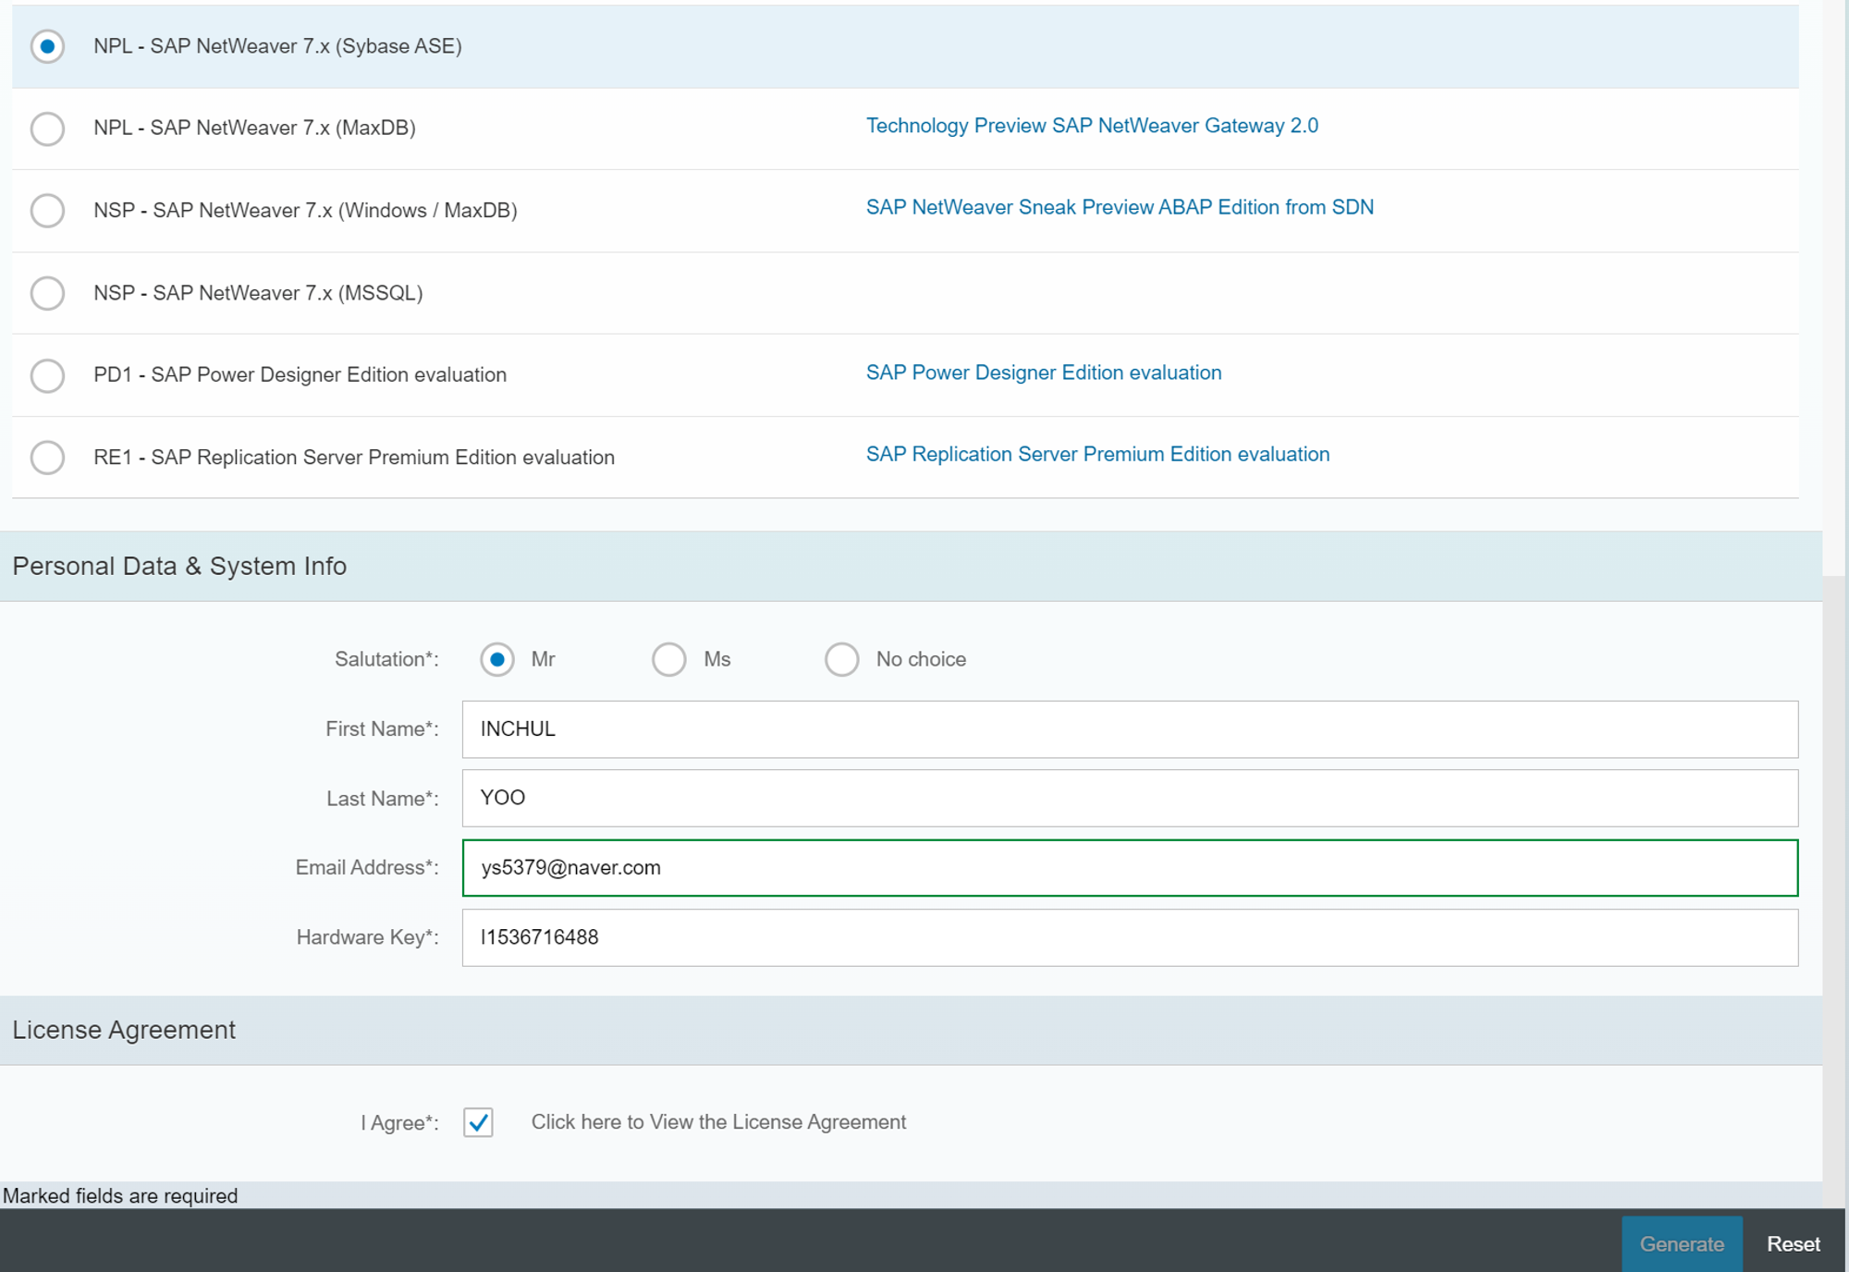Follow the SAP Power Designer Edition evaluation link
This screenshot has width=1849, height=1272.
pos(1043,373)
